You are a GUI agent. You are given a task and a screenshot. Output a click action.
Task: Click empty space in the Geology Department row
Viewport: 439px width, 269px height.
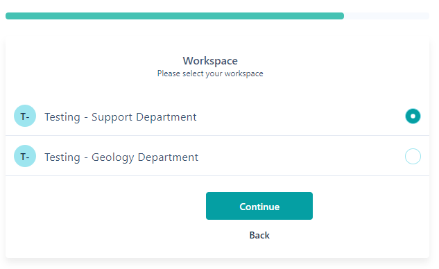[x=300, y=156]
